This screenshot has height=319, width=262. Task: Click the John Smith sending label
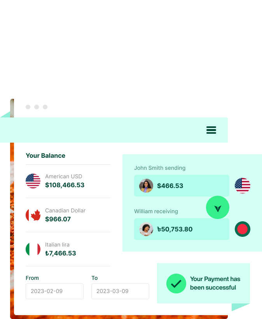click(x=160, y=168)
